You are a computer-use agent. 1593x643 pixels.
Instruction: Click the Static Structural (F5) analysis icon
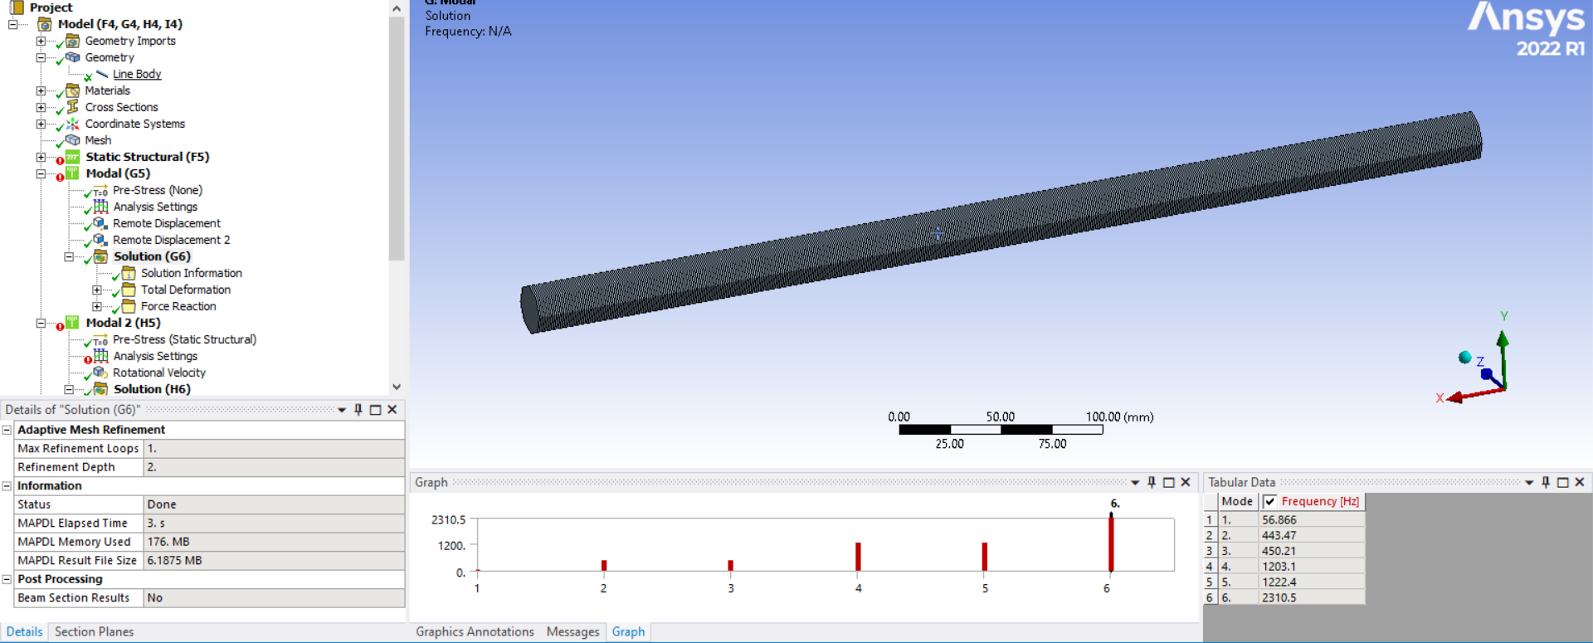72,157
